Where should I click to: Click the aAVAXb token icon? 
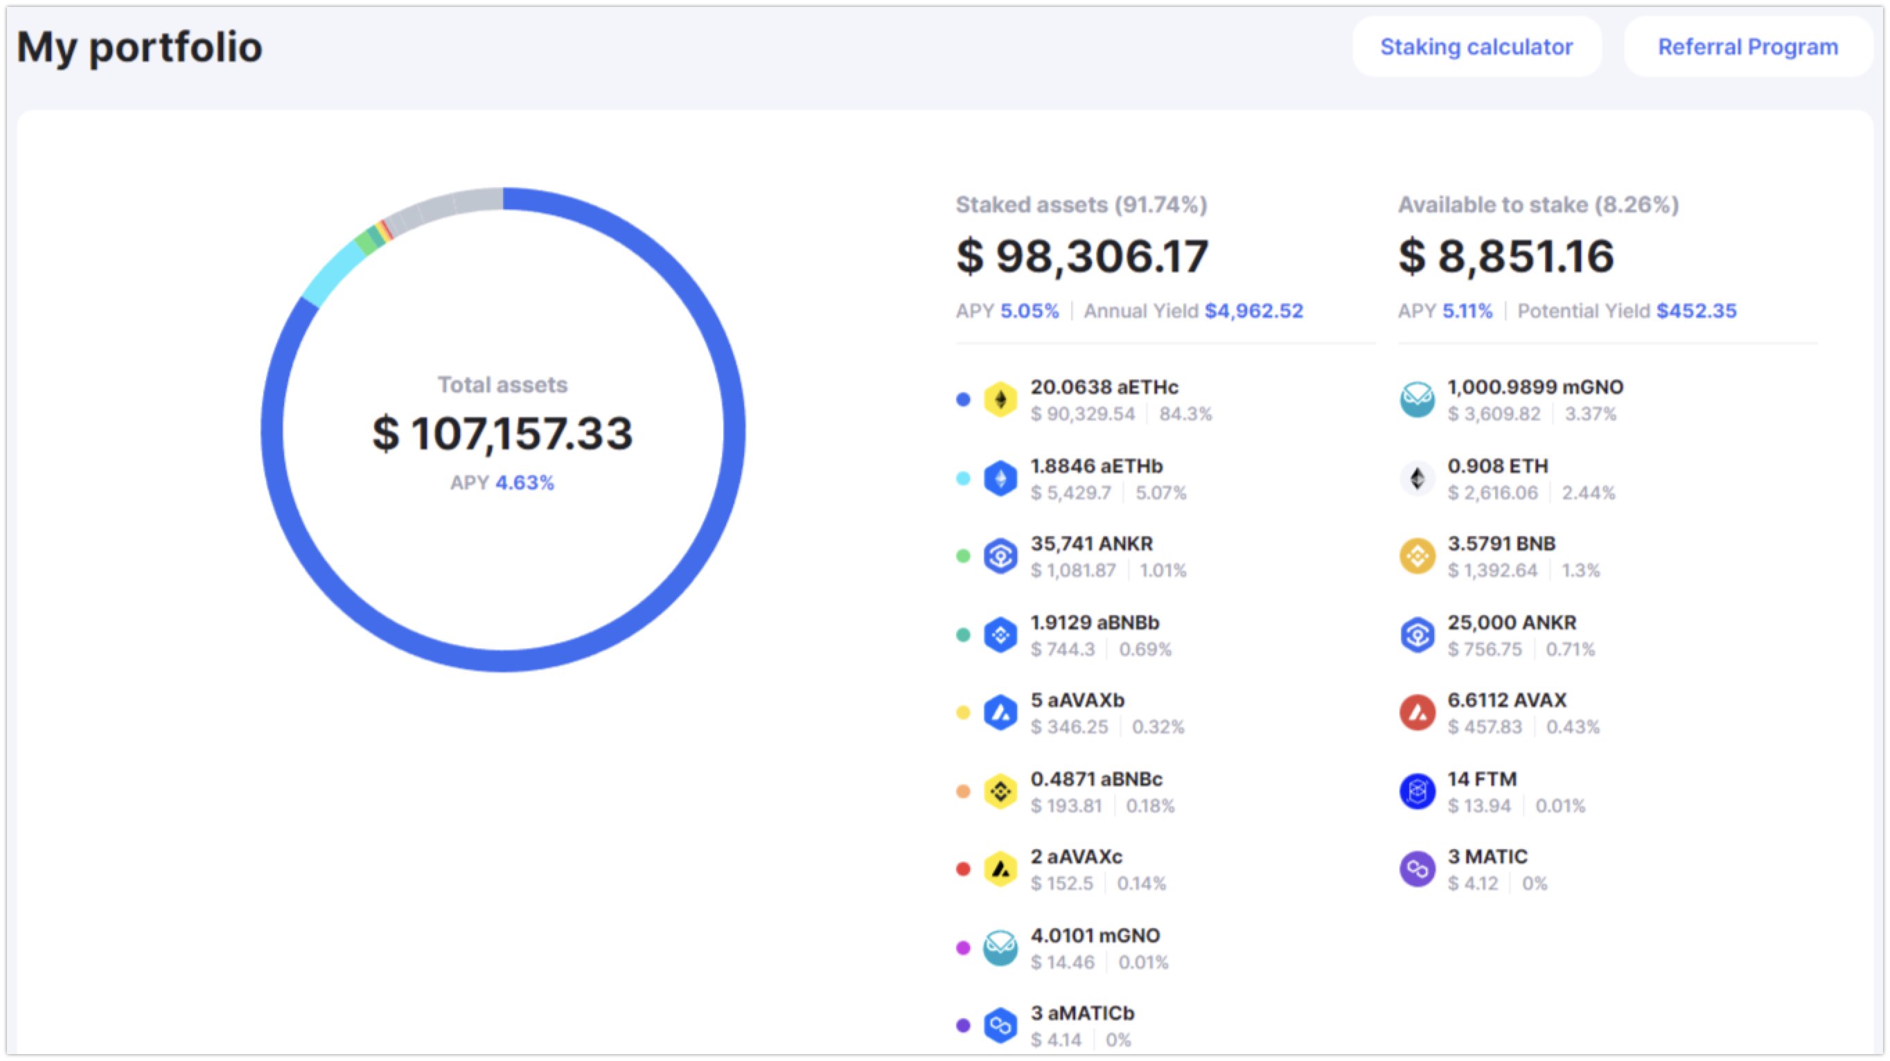1000,713
